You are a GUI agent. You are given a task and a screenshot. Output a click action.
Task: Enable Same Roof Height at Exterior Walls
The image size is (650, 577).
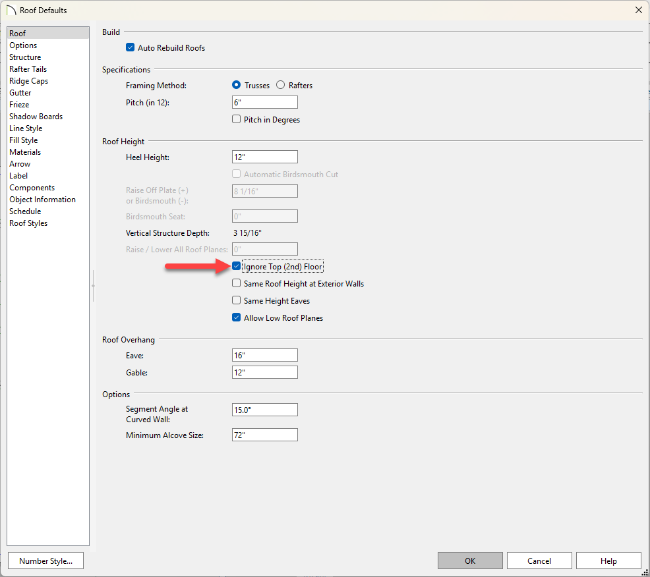236,283
